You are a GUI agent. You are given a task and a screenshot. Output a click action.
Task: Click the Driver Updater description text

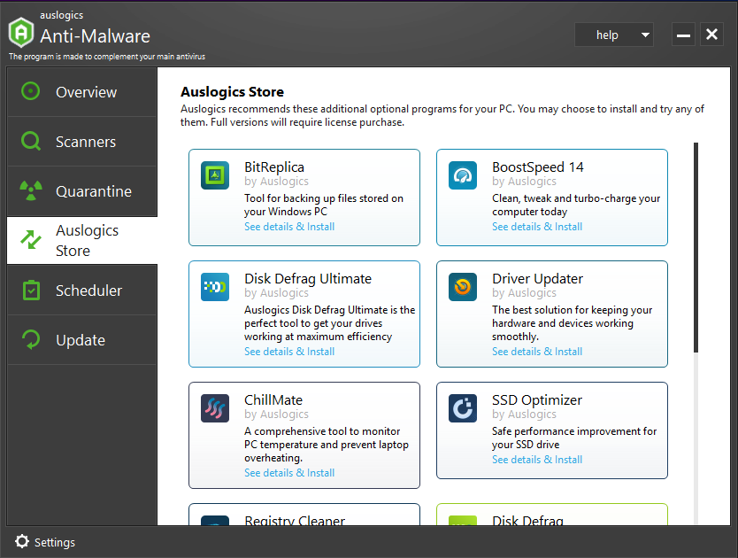572,322
